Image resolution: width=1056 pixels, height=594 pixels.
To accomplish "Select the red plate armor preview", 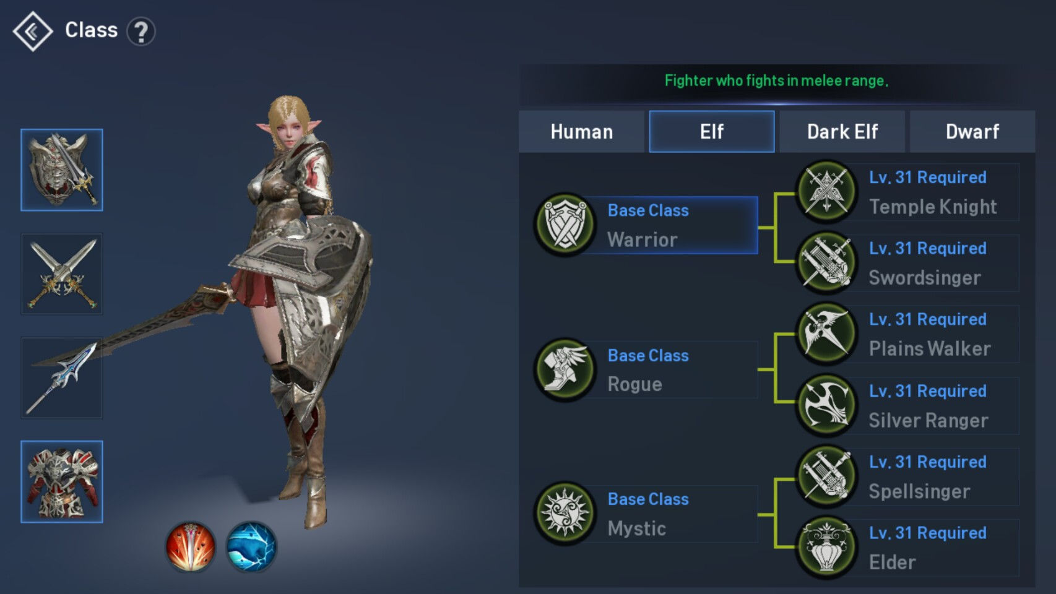I will click(62, 482).
